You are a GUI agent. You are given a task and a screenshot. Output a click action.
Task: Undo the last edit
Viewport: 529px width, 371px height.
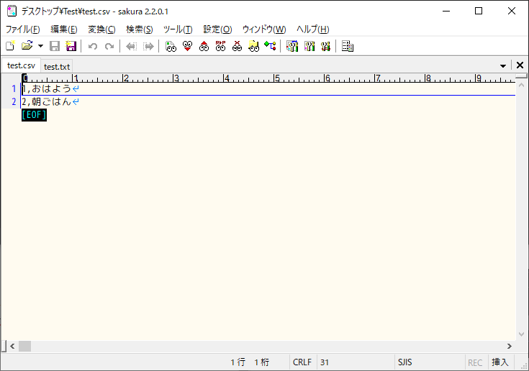click(x=93, y=46)
